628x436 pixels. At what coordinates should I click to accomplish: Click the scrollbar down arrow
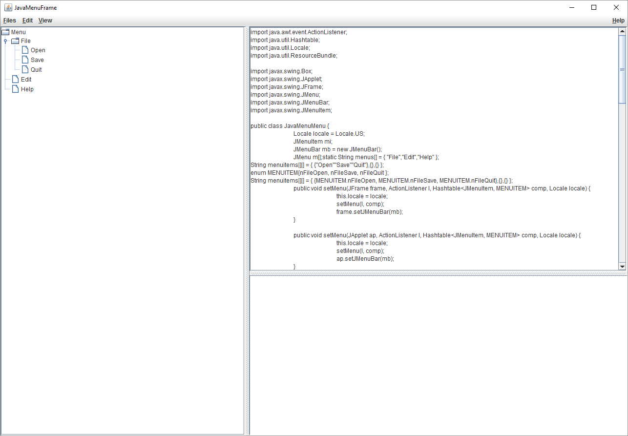pyautogui.click(x=622, y=267)
